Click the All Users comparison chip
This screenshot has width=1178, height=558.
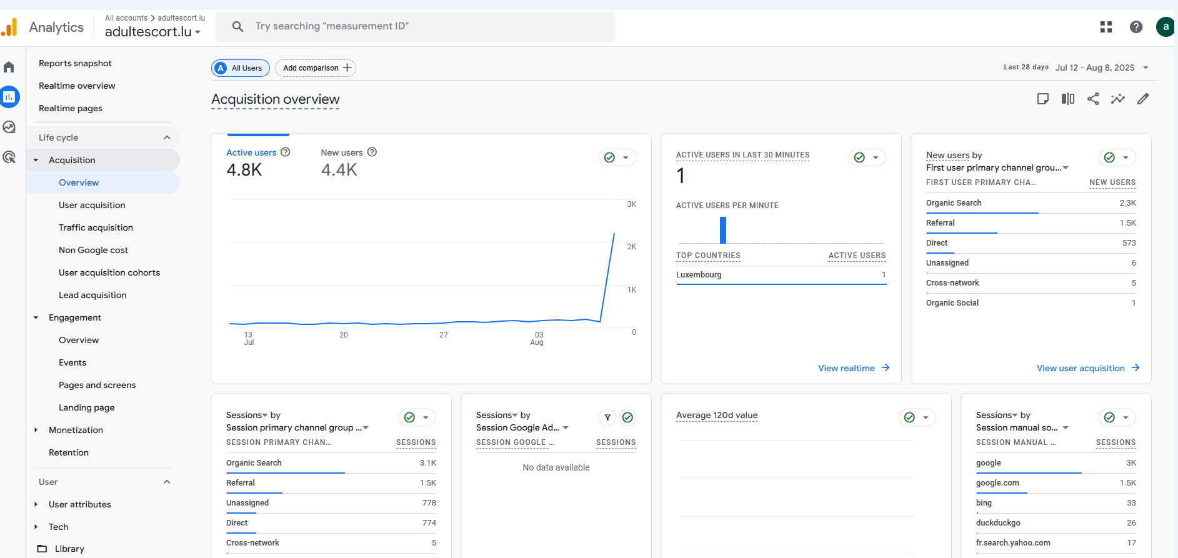241,68
